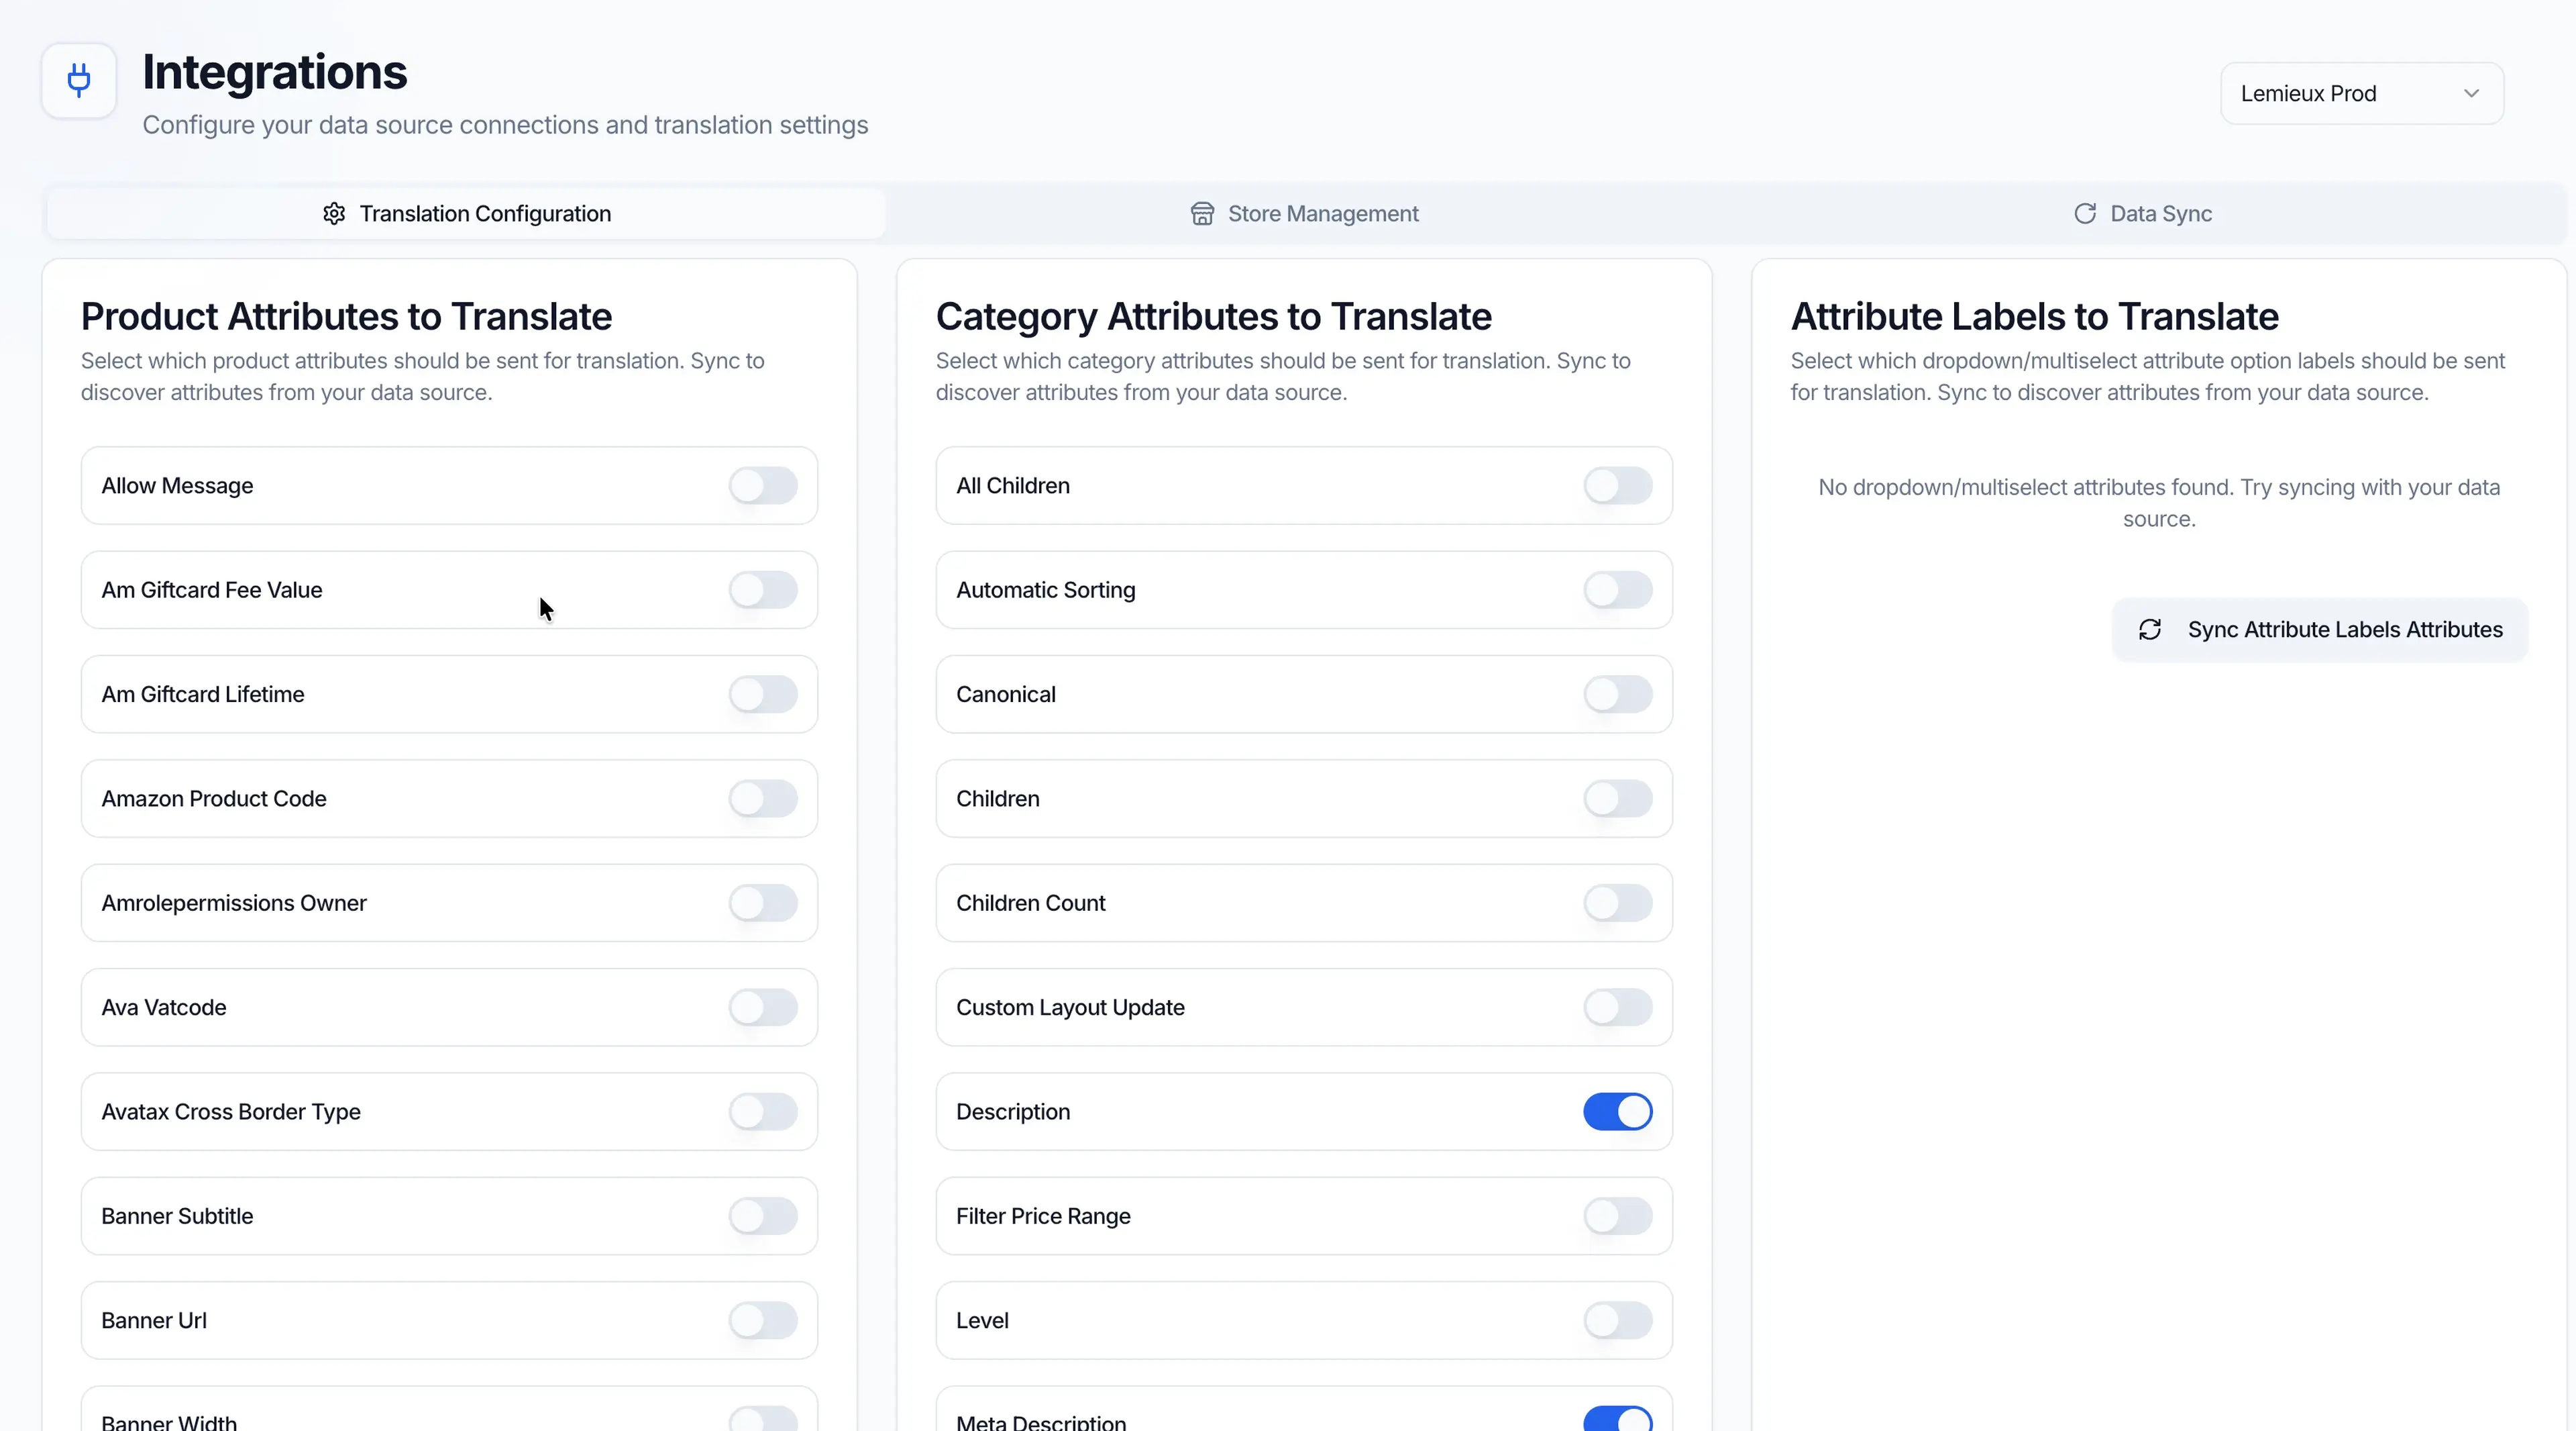Click the Integrations page title
Screen dimensions: 2576x1431
click(275, 72)
